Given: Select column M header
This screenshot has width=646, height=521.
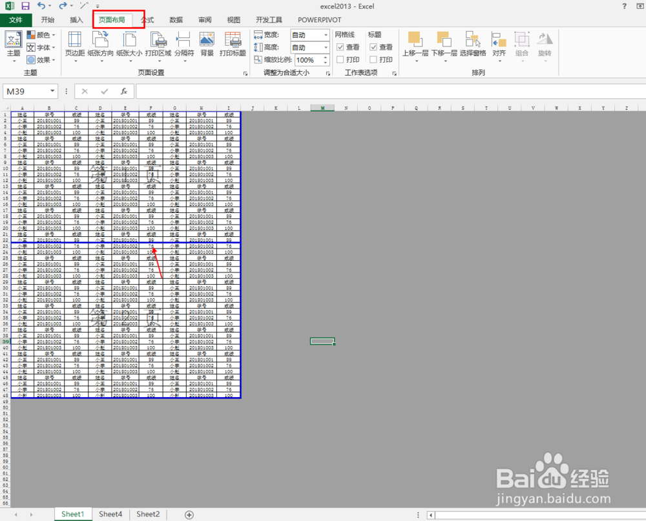Looking at the screenshot, I should (x=322, y=108).
